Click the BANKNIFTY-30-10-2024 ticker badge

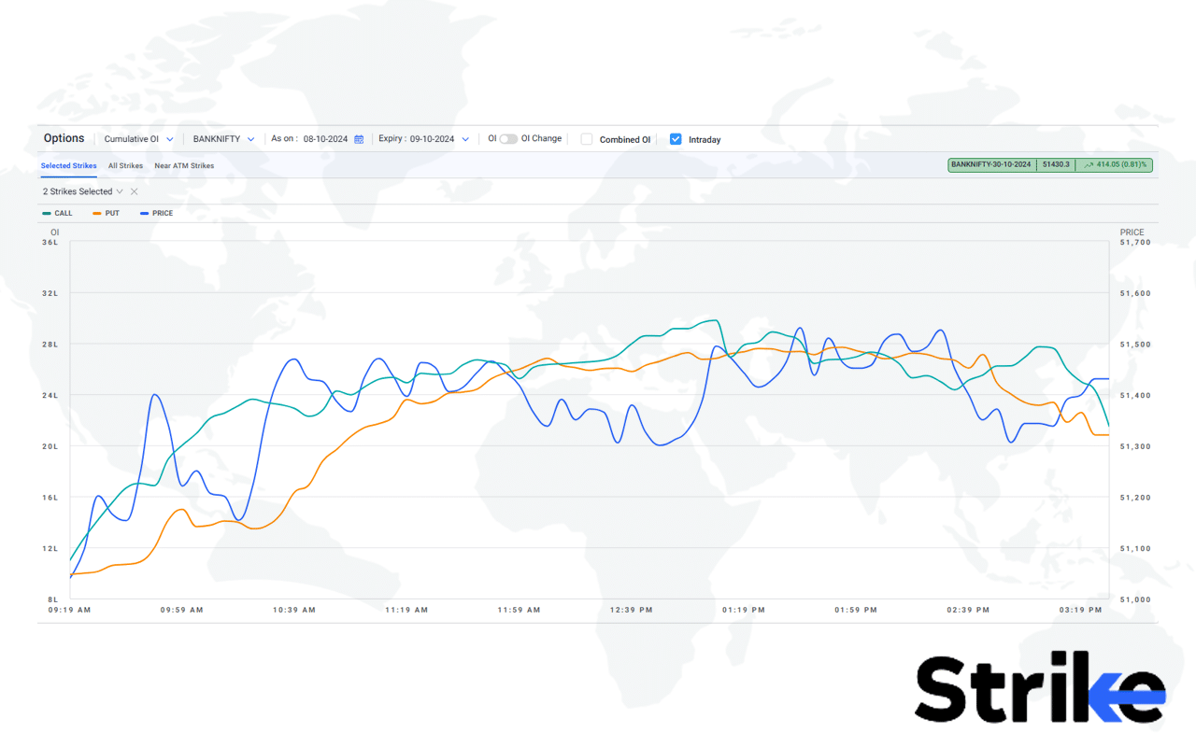tap(990, 164)
